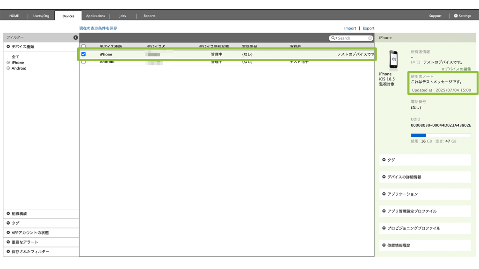The image size is (479, 269).
Task: Sort by the 電話番号 column header
Action: (250, 47)
